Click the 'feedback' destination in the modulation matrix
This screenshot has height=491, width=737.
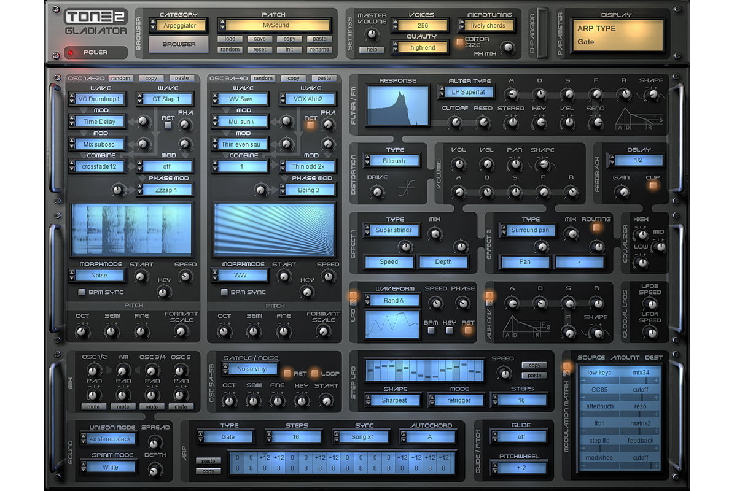click(x=641, y=441)
